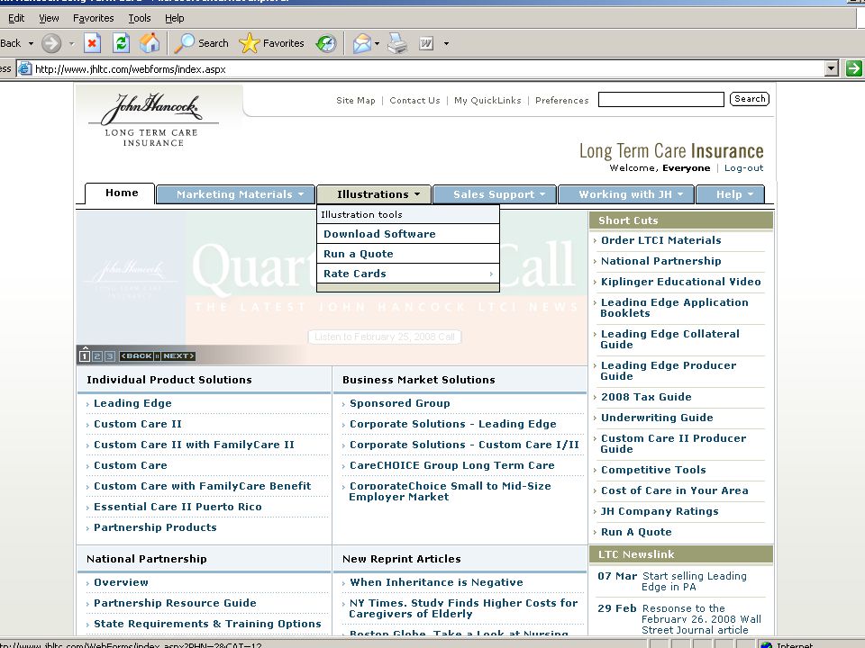Click the banner BACK control
This screenshot has height=648, width=865.
point(136,356)
